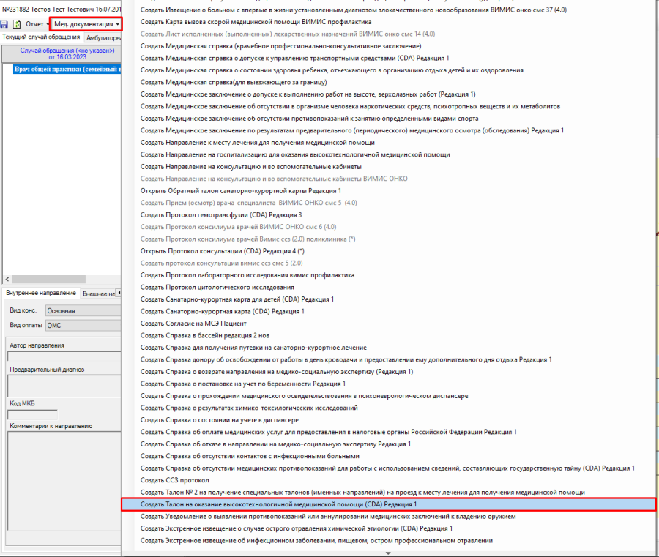
Task: Select Создать Справка донору об освобождении от работы
Action: pyautogui.click(x=346, y=360)
